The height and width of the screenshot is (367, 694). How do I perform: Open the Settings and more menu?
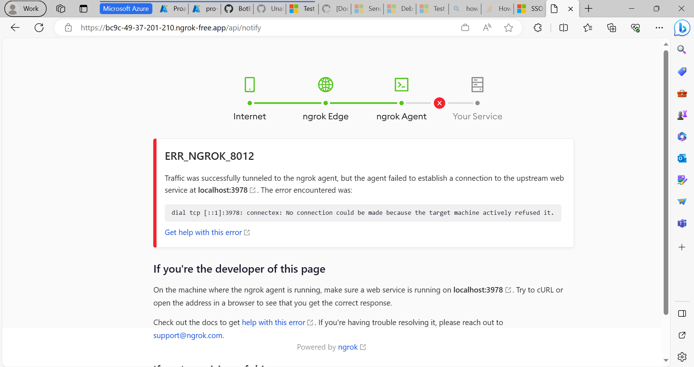click(660, 27)
